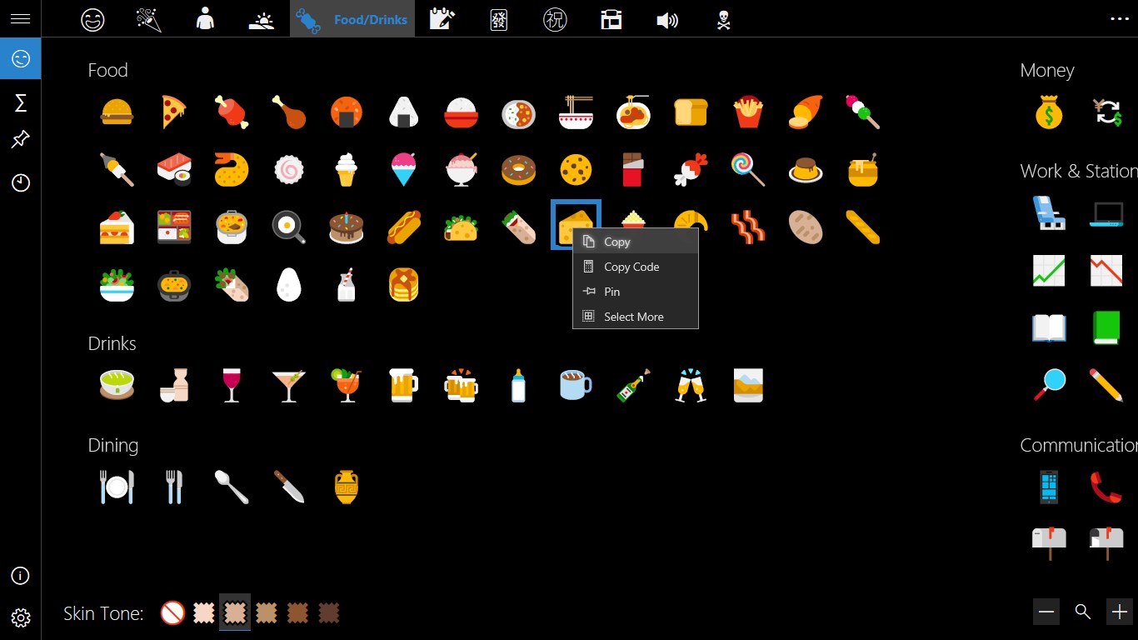
Task: Choose Select More from the context menu
Action: pos(633,317)
